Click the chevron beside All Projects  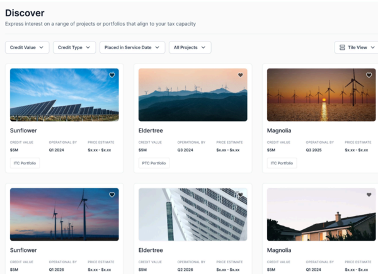click(203, 47)
